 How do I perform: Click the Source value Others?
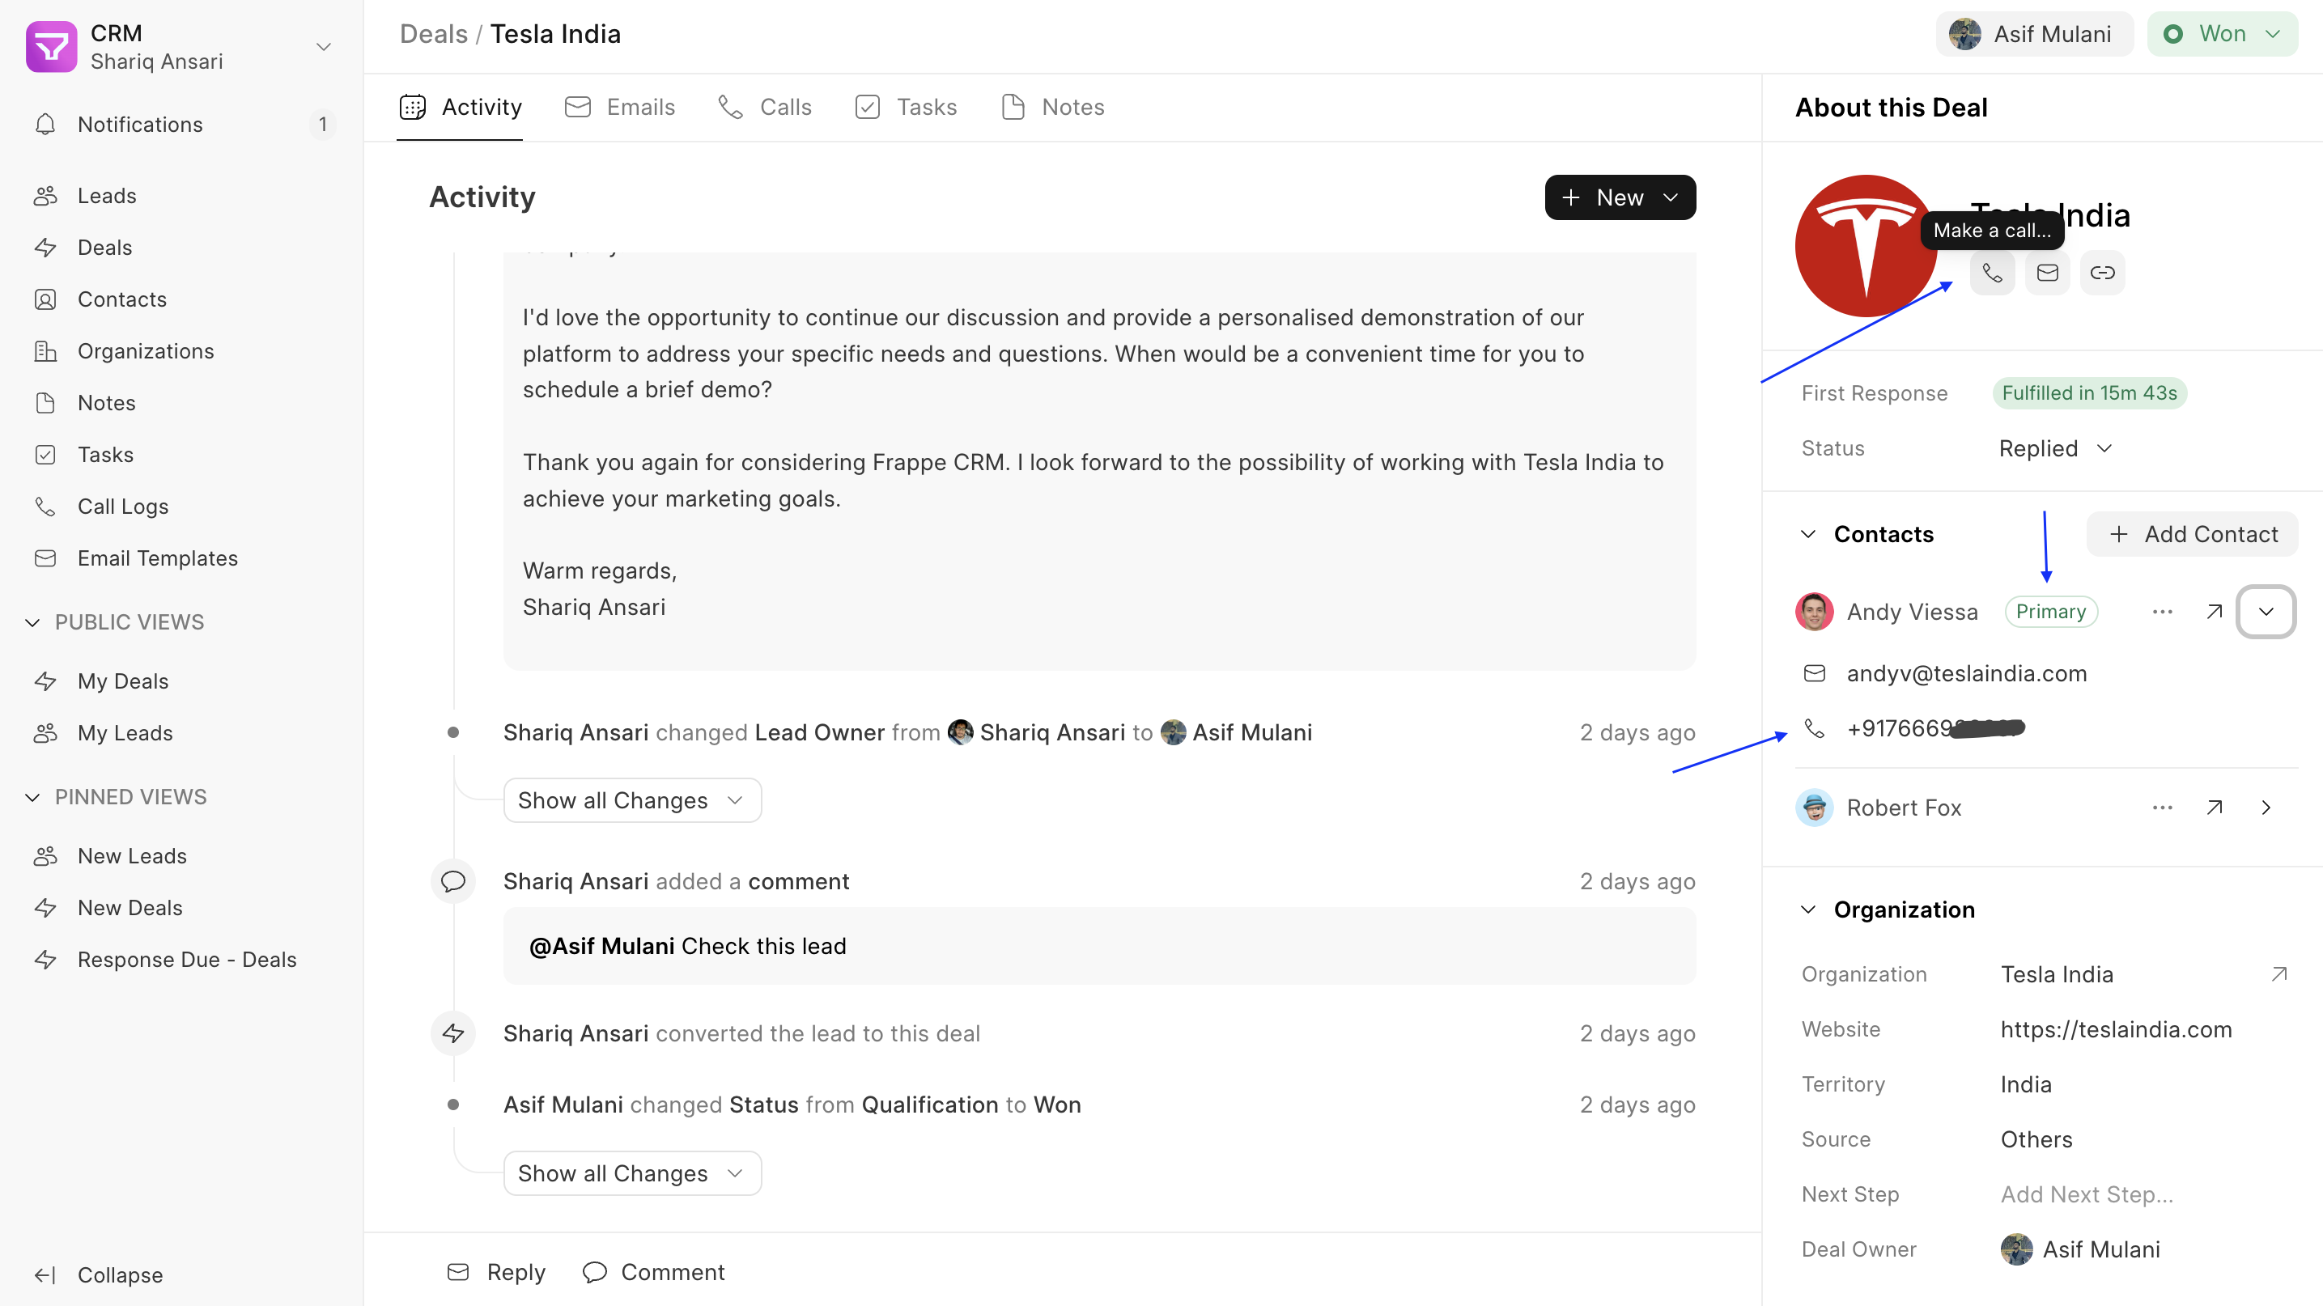pos(2036,1139)
